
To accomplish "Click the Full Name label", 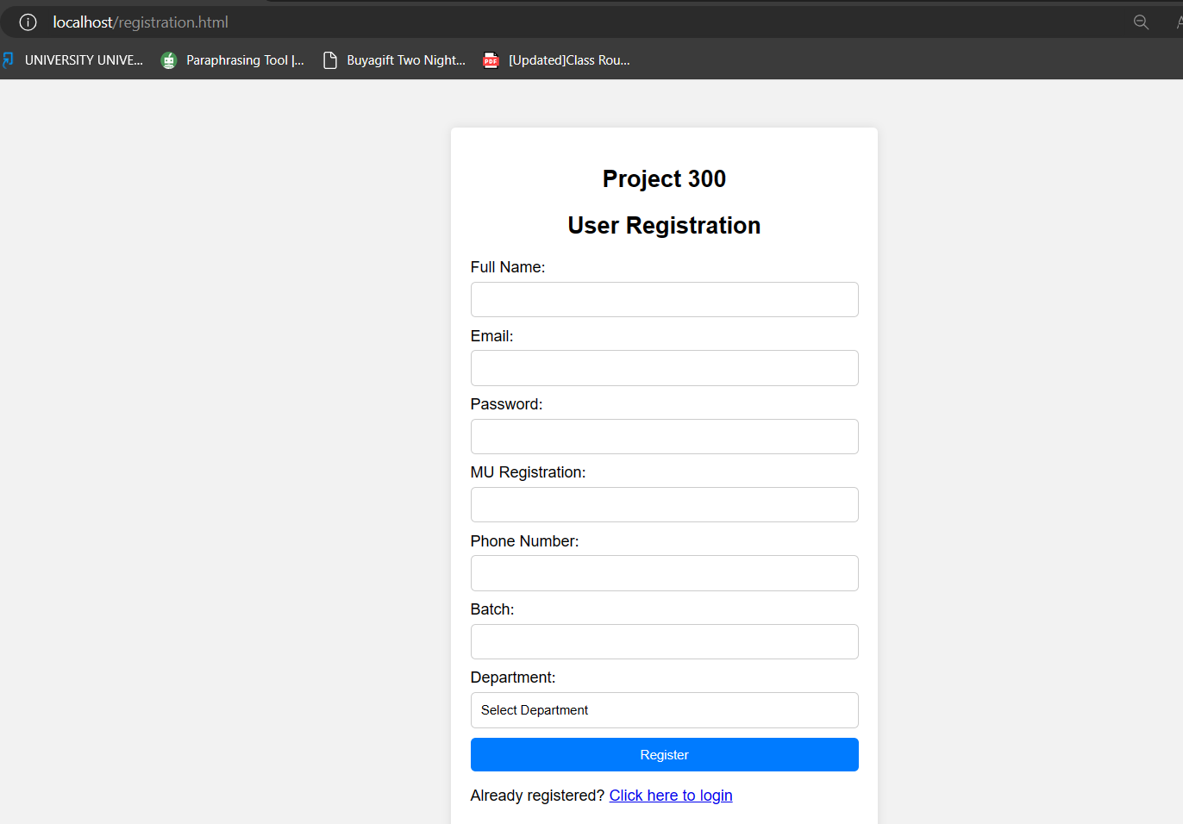I will point(508,267).
